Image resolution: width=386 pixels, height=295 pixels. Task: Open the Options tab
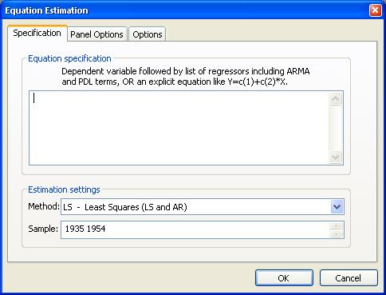click(148, 34)
